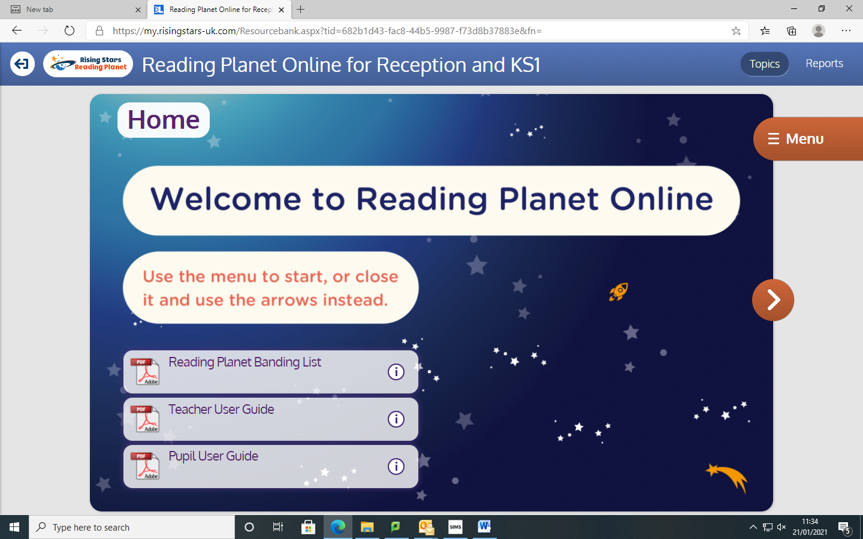Show info for Reading Planet Banding List
The image size is (863, 539).
[x=396, y=372]
